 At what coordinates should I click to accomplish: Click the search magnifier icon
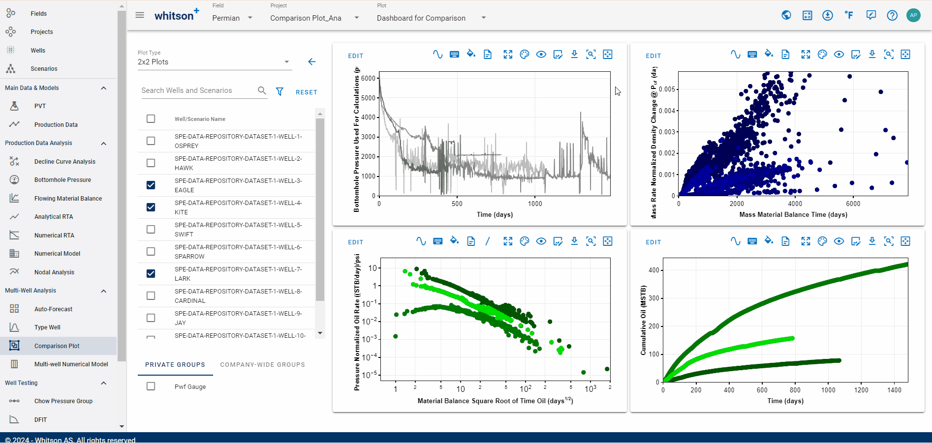[x=262, y=90]
